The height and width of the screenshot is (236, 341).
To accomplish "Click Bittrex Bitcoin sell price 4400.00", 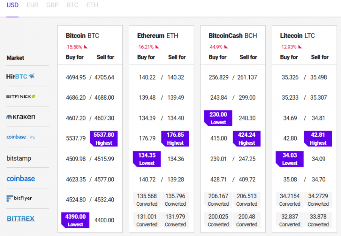I will click(104, 220).
